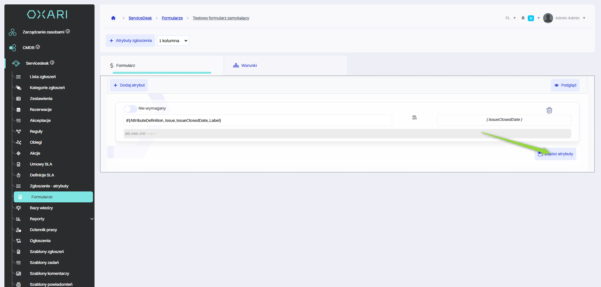Open the 1 kolumna column dropdown
The height and width of the screenshot is (287, 601).
tap(173, 41)
